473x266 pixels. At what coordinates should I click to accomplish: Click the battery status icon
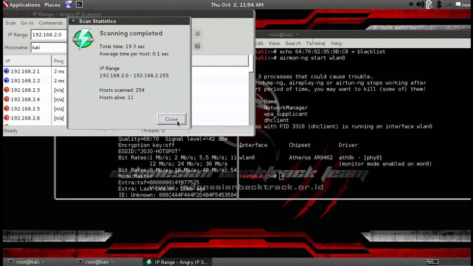429,5
